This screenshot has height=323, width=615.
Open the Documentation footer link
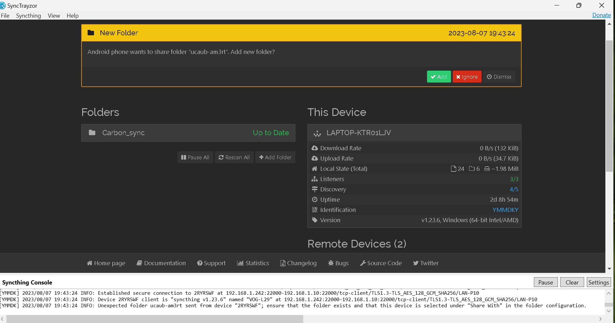tap(161, 263)
